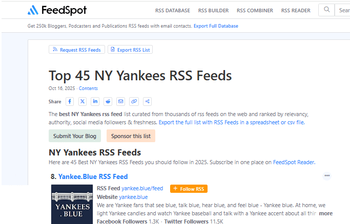Viewport: 350px width, 224px height.
Task: Share the list via email icon
Action: coord(121,101)
